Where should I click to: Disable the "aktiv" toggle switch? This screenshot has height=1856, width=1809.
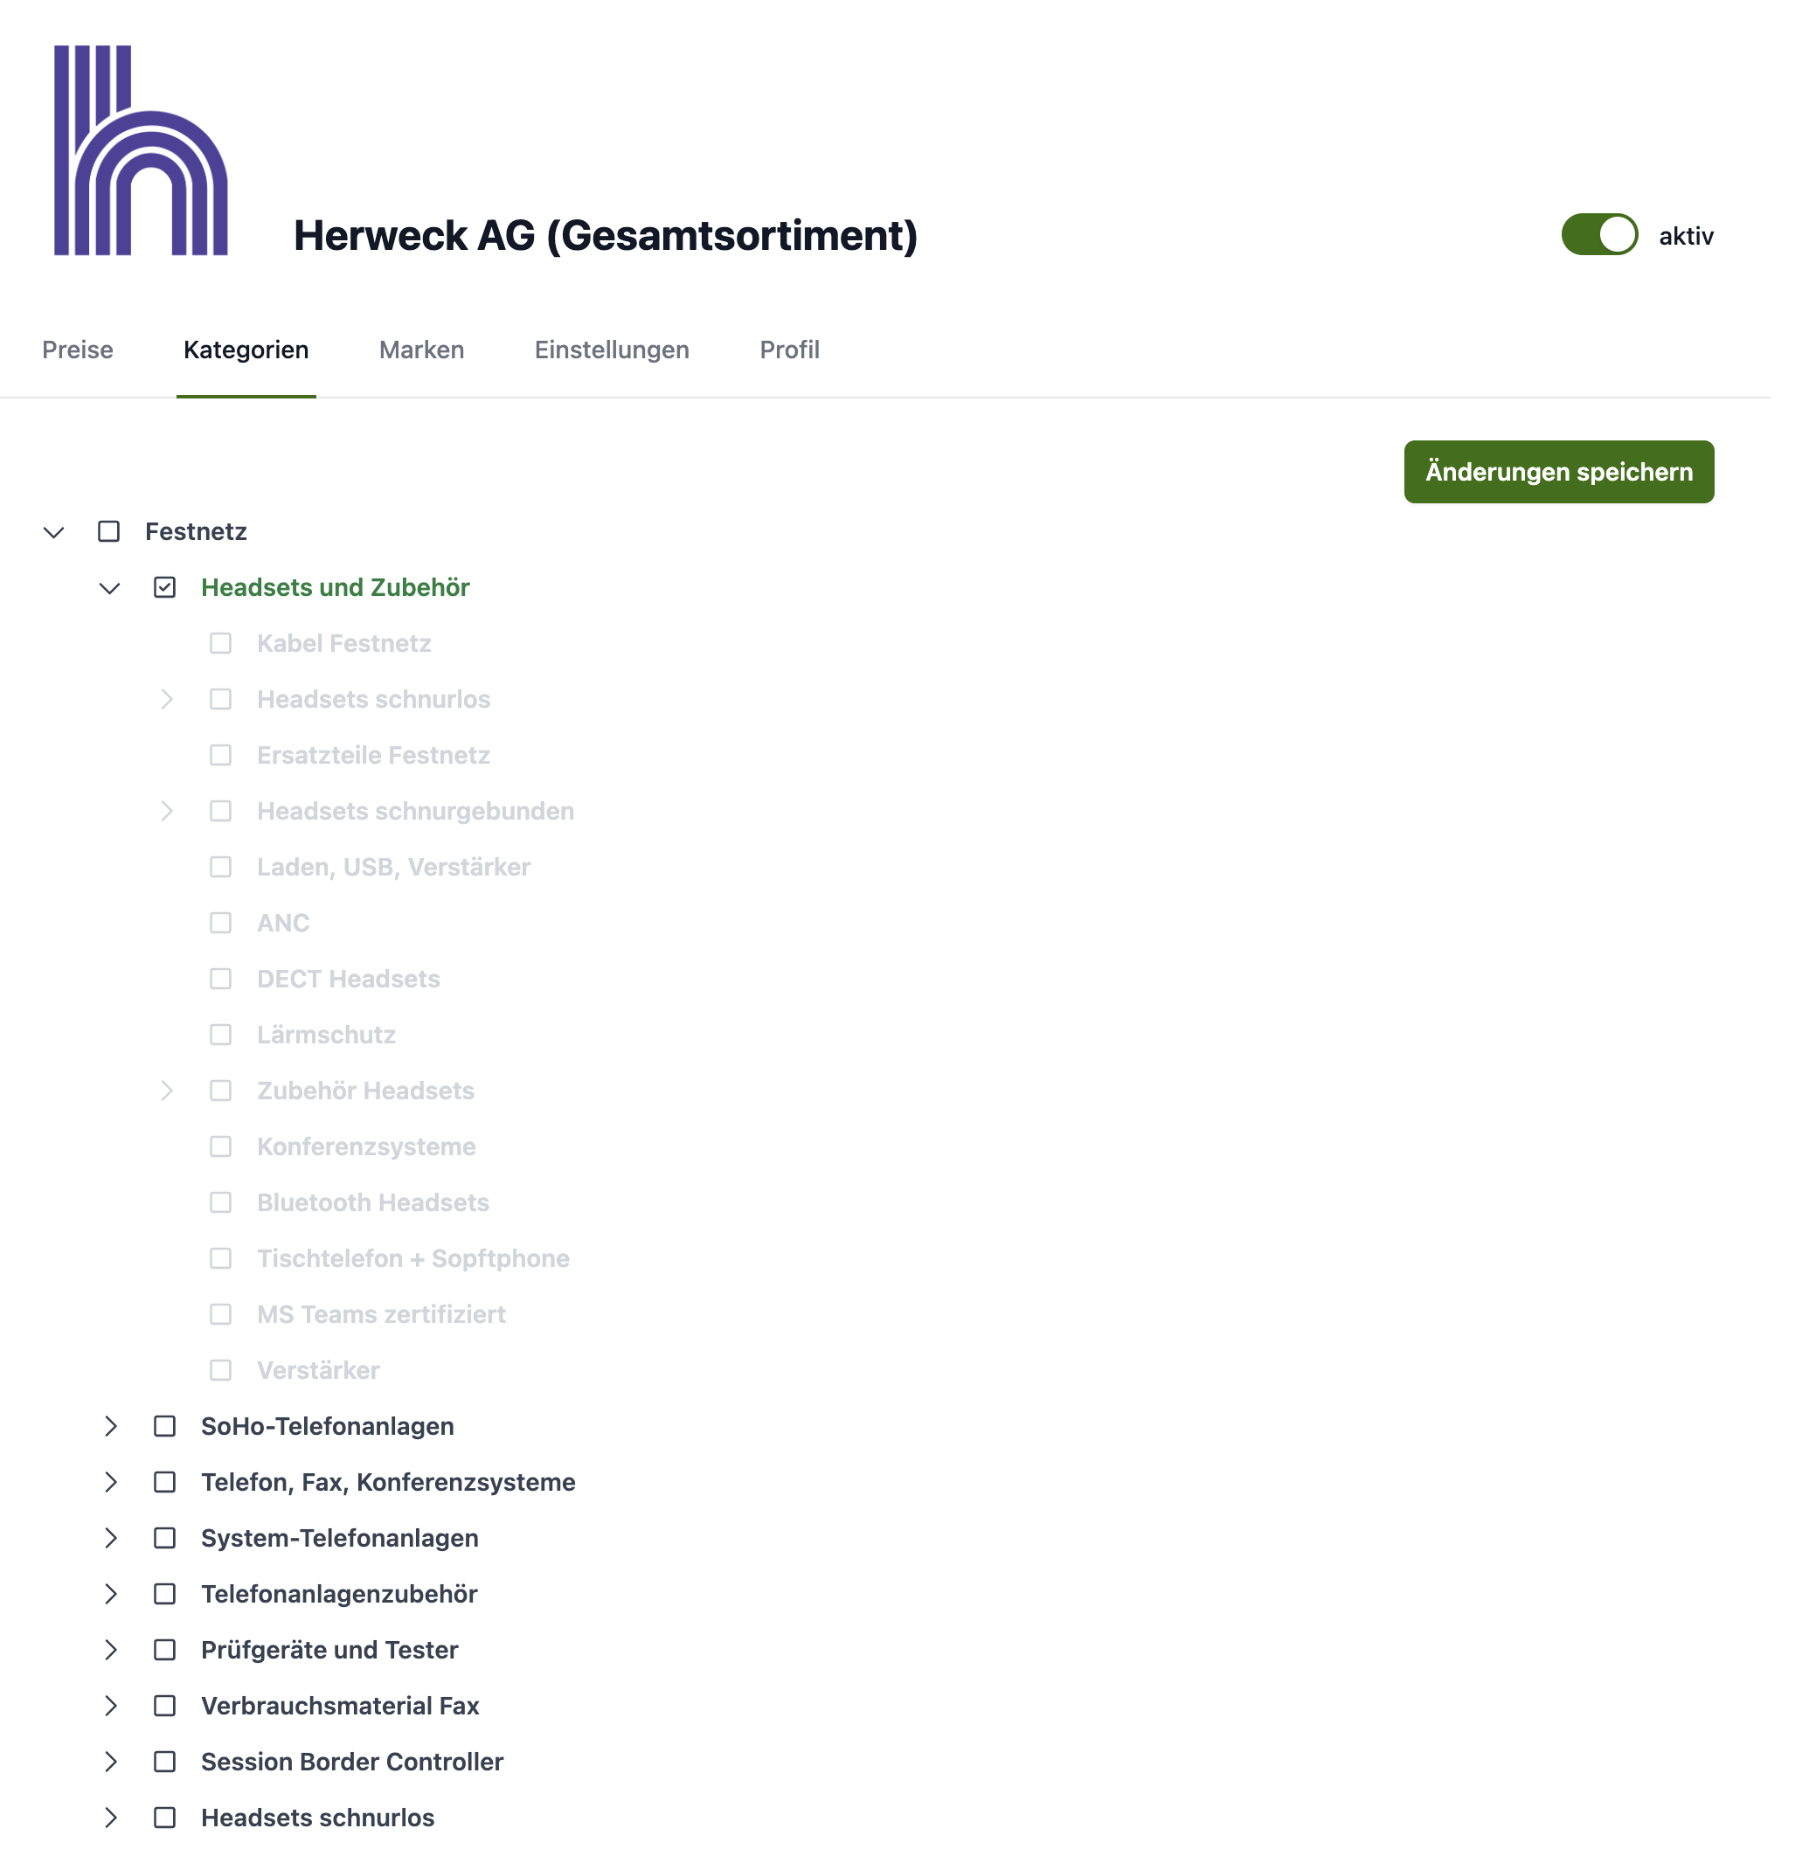(1600, 234)
